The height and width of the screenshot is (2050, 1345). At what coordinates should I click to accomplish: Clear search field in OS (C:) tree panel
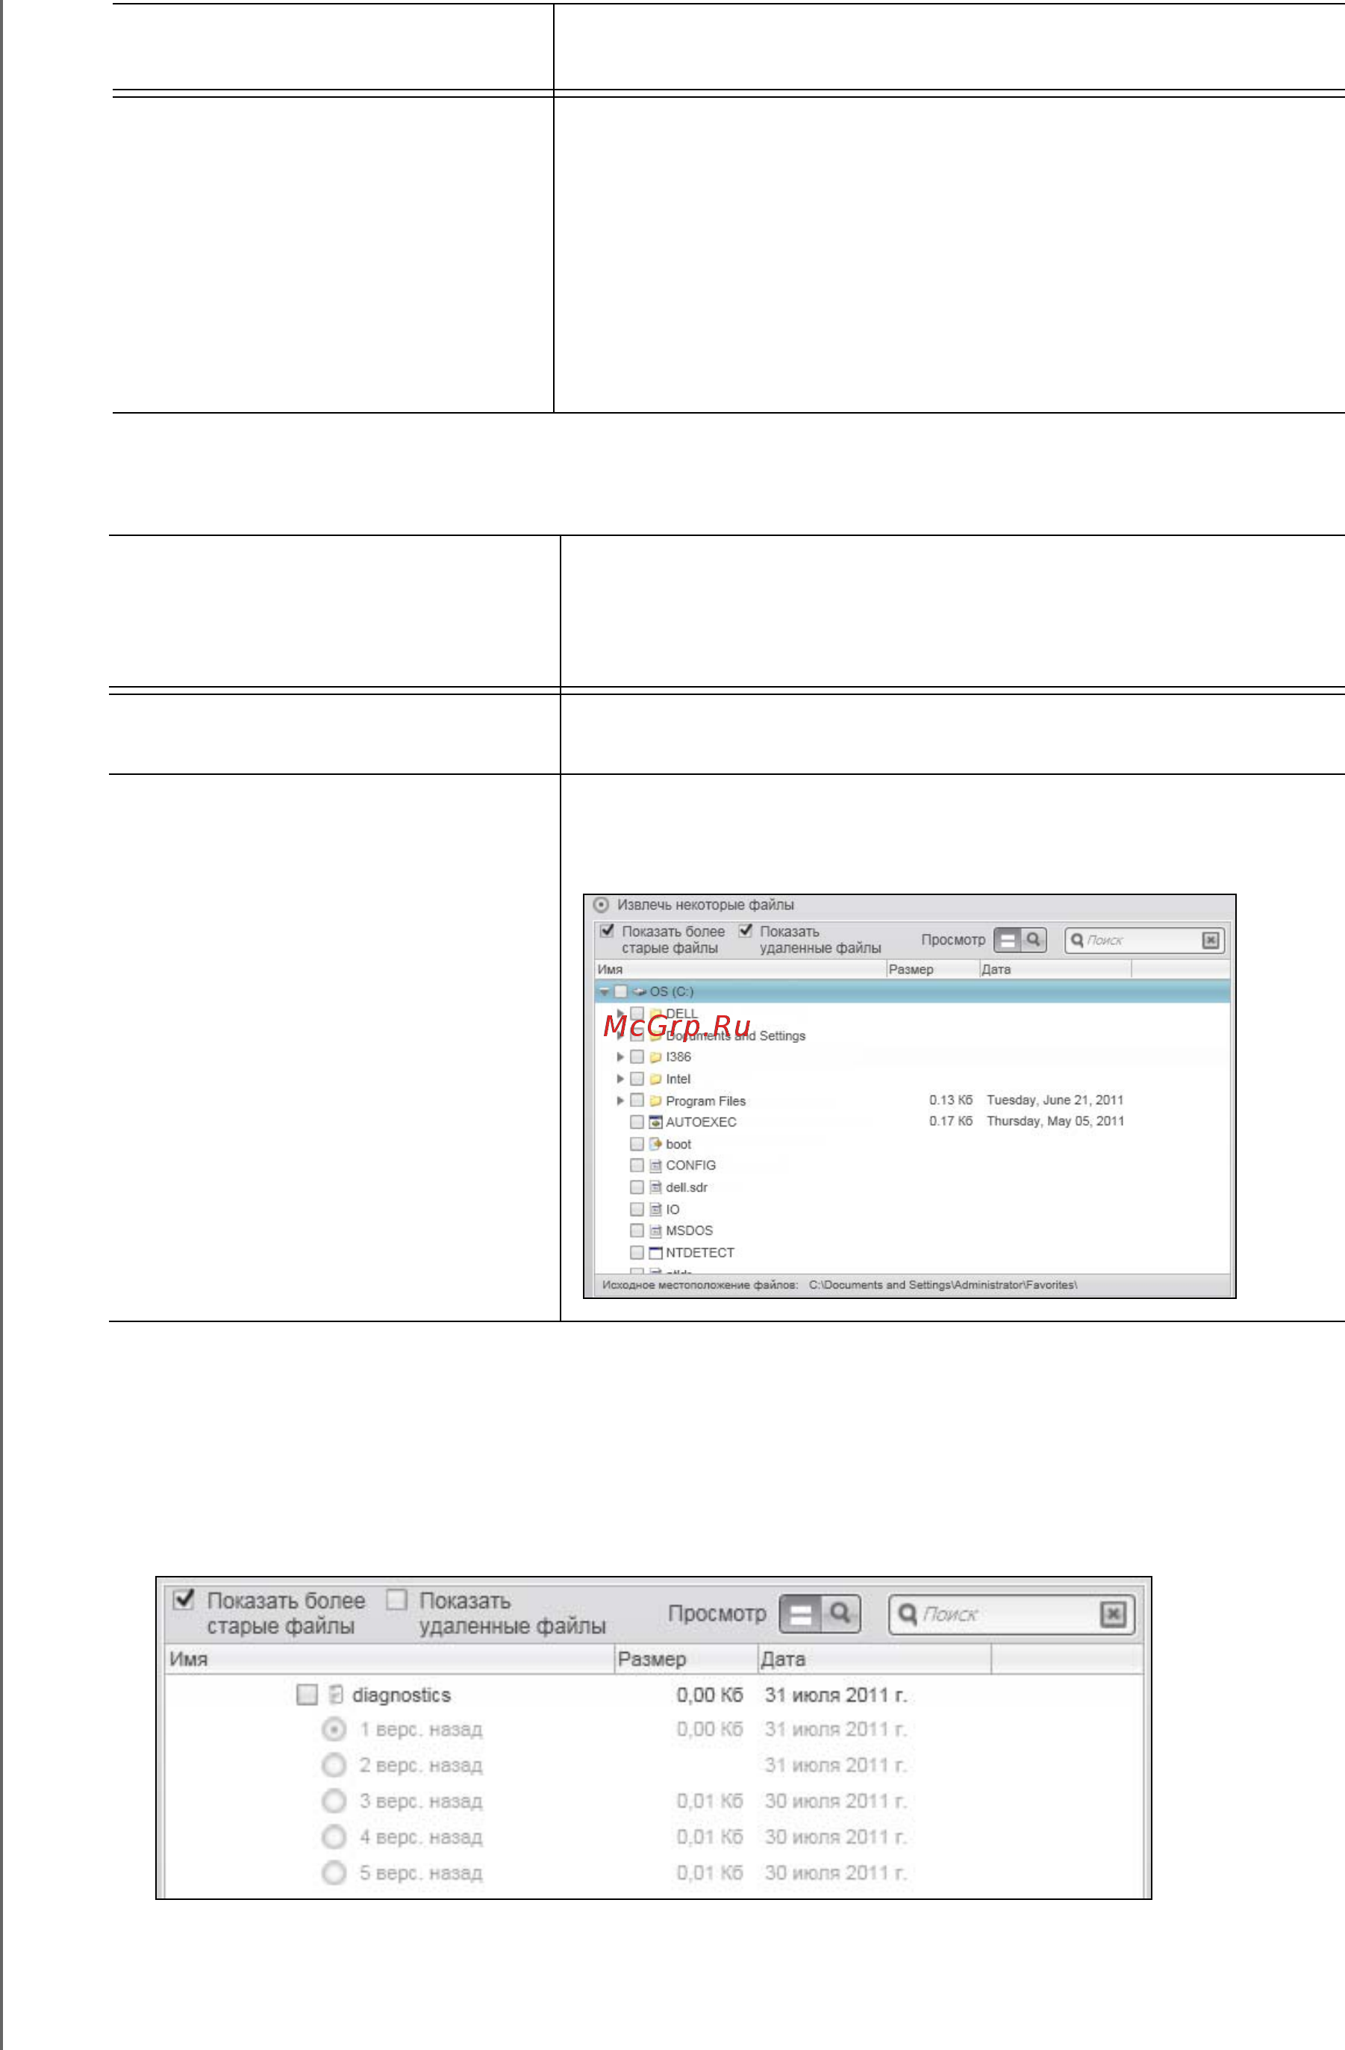[x=1210, y=940]
